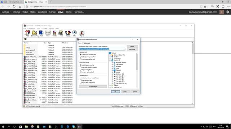
Task: Expand the OneDrive tree node
Action: 110,57
